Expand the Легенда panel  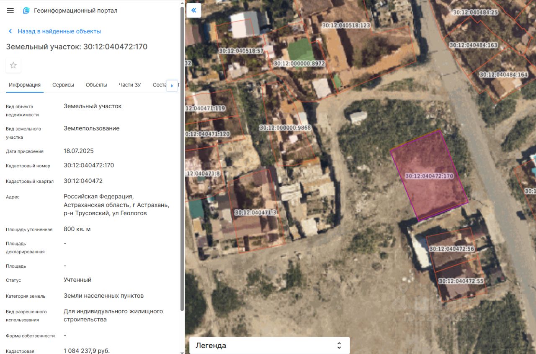click(270, 346)
